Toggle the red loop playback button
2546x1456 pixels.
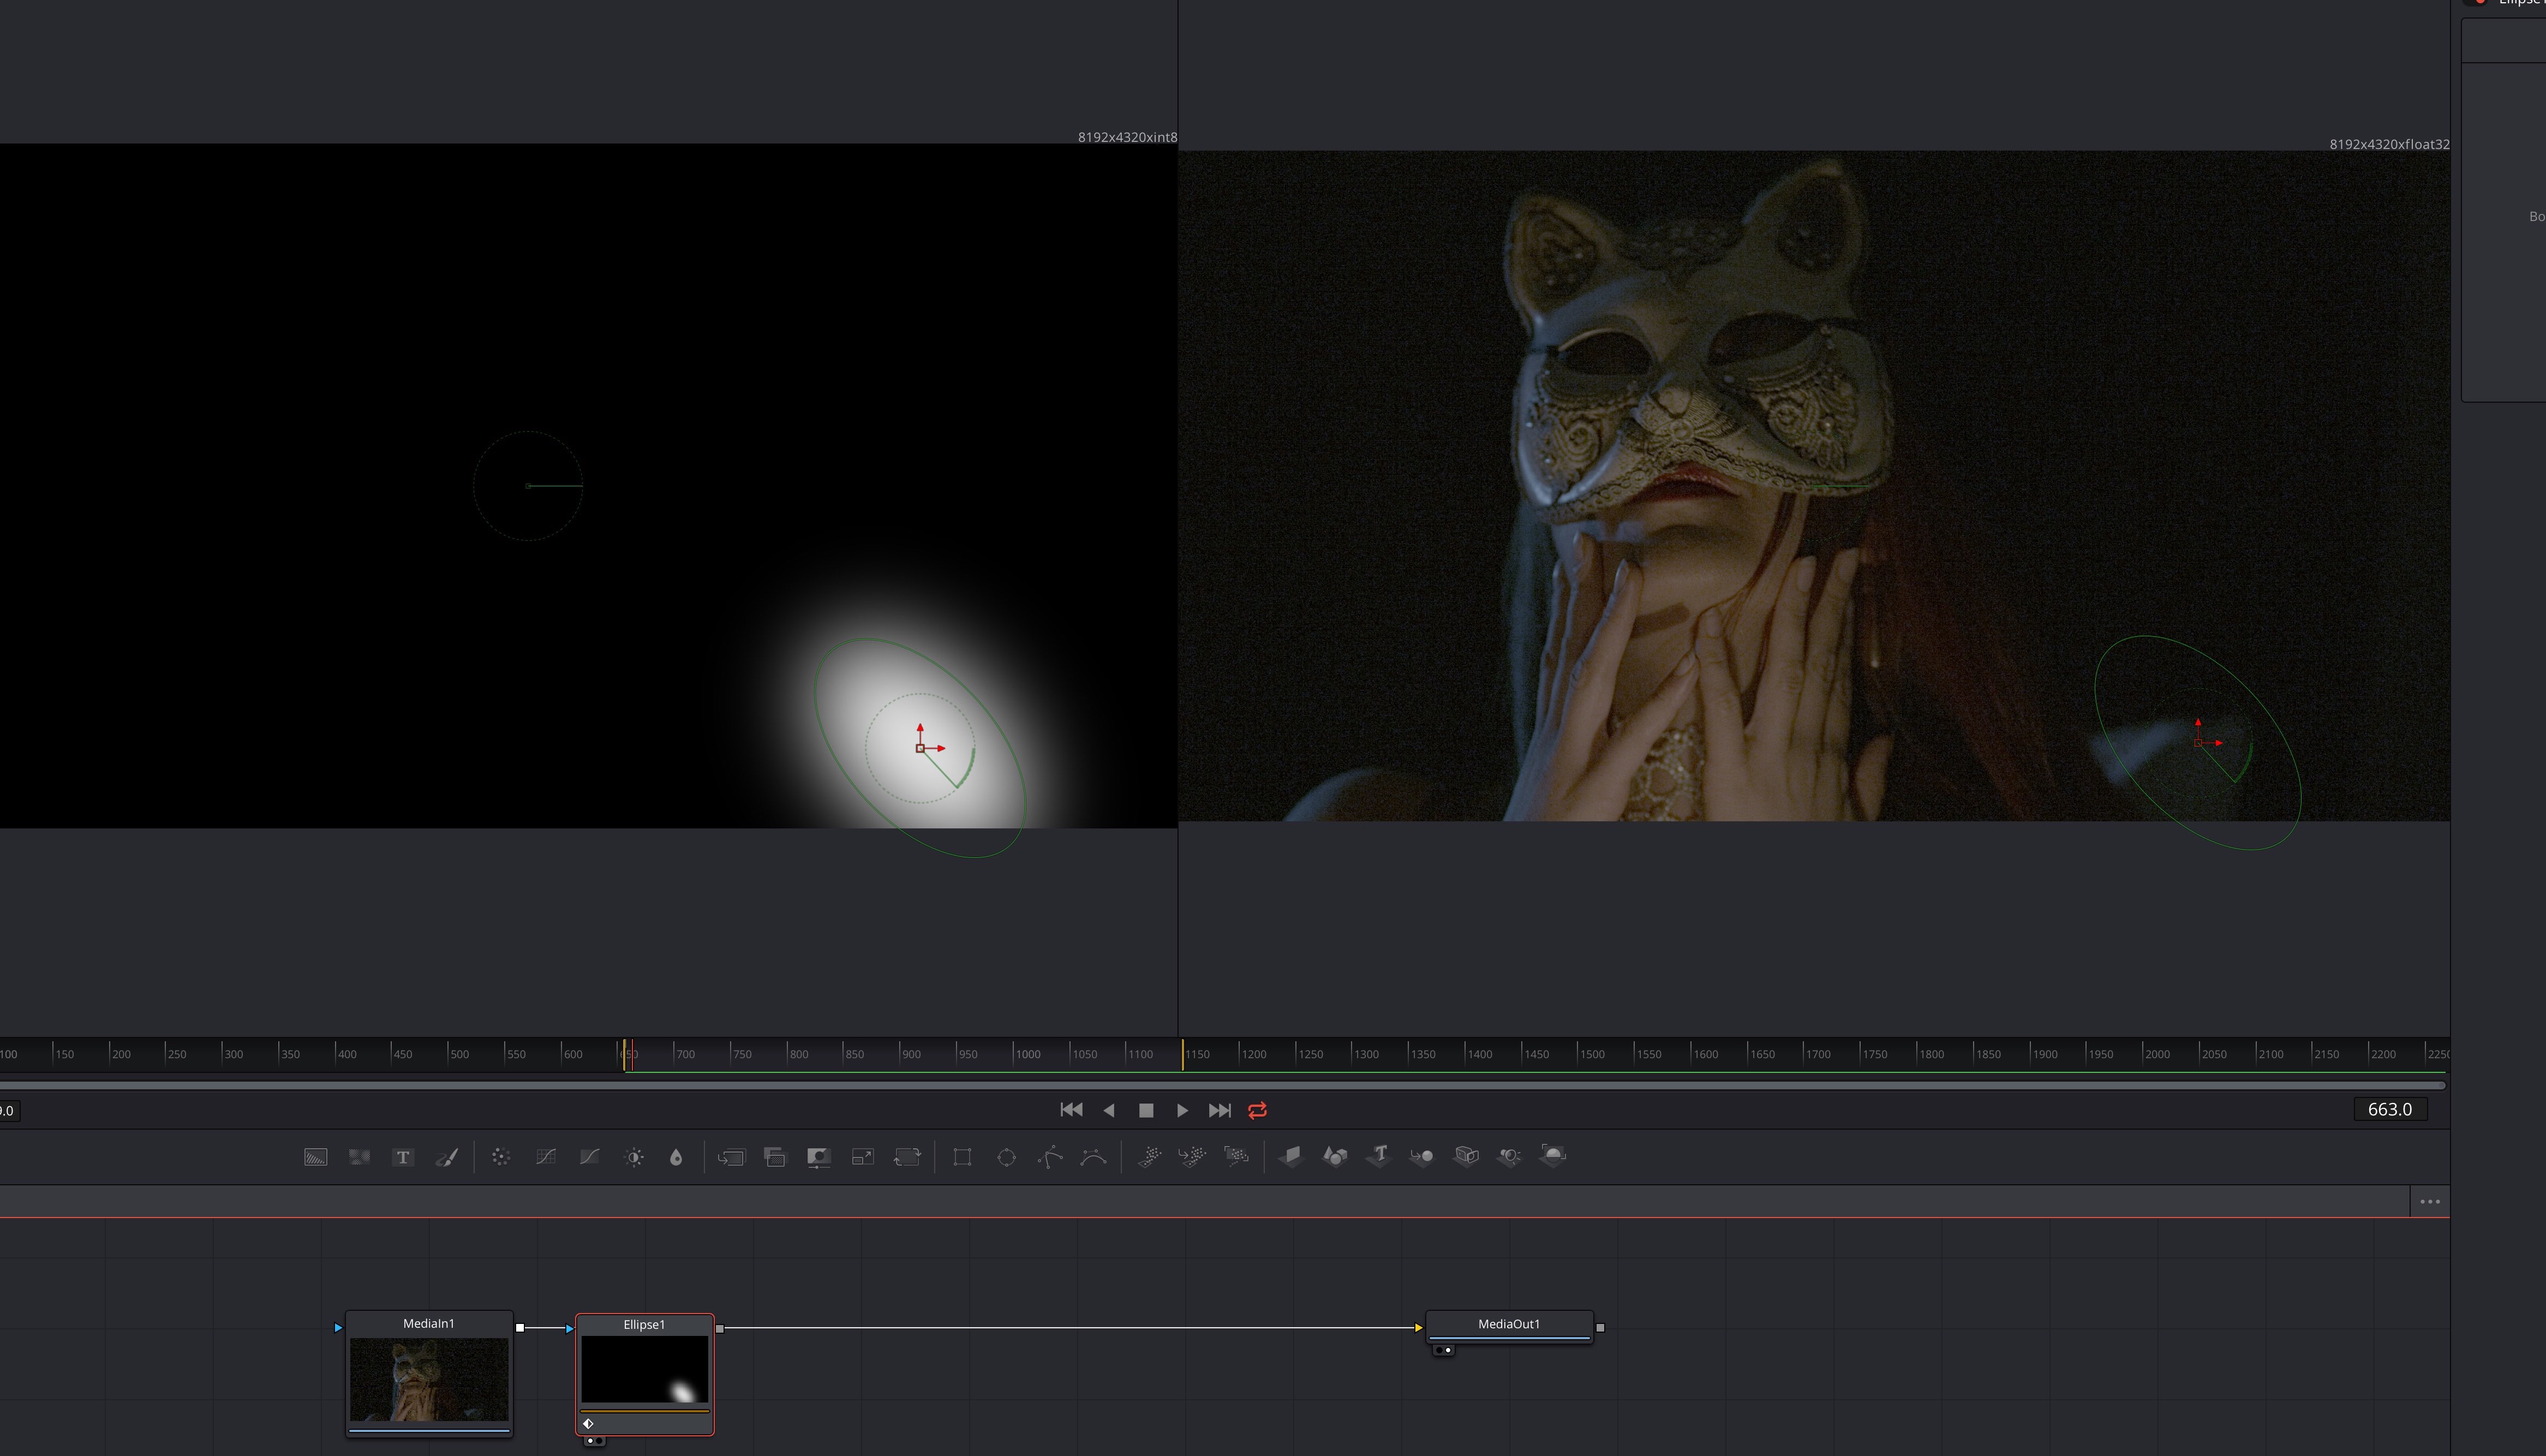(1258, 1110)
